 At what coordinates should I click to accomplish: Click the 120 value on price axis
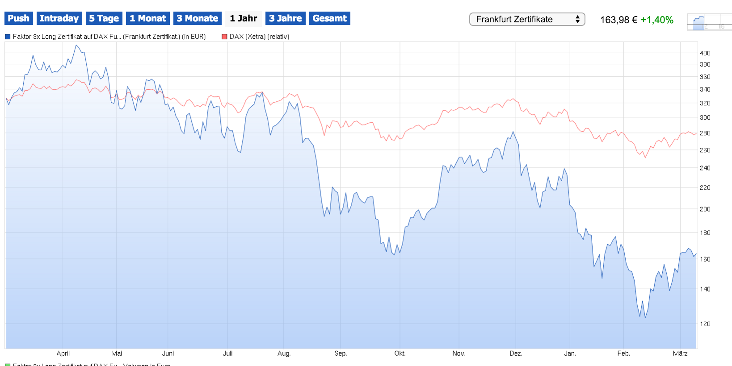705,324
